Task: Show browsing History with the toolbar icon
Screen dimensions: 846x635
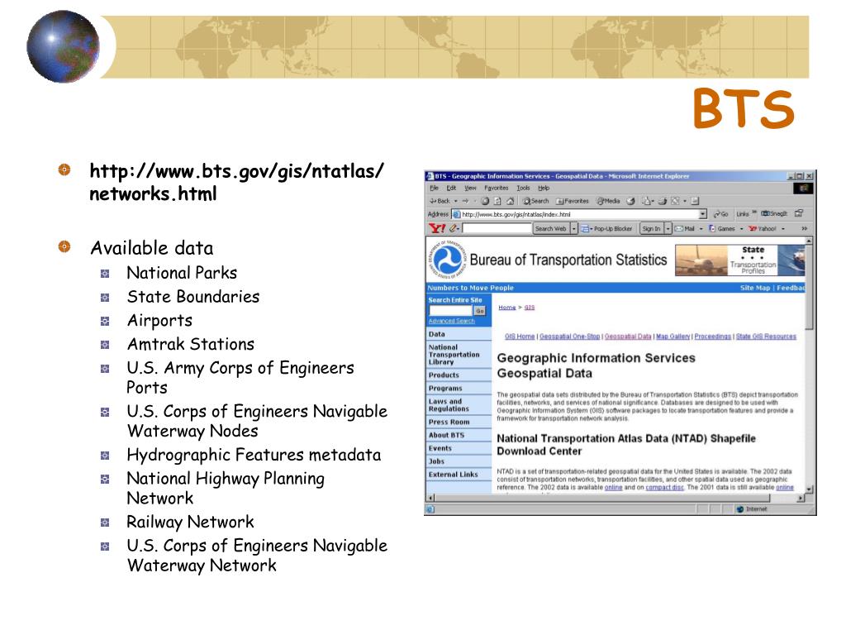Action: click(x=630, y=201)
